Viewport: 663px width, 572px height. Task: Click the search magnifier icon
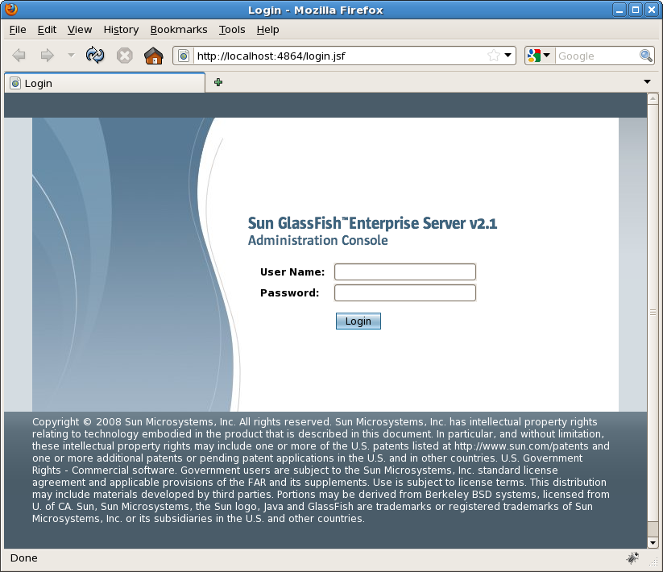tap(645, 56)
